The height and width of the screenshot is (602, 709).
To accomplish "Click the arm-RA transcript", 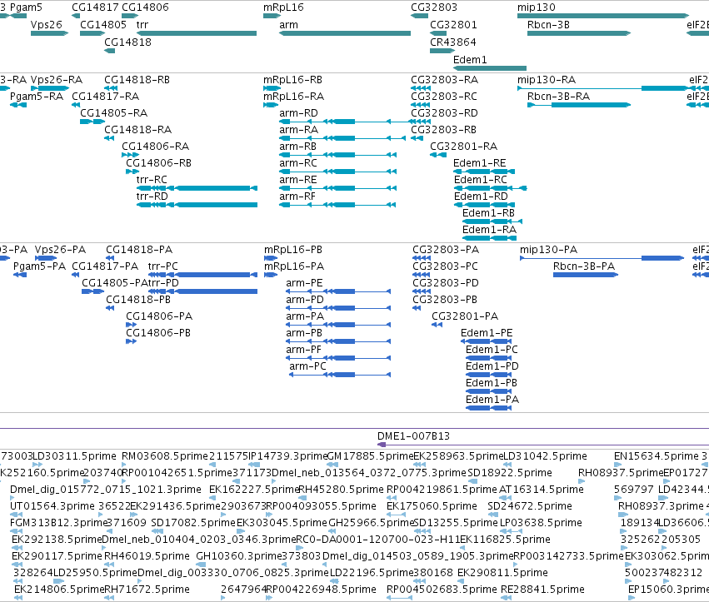I will click(x=342, y=138).
